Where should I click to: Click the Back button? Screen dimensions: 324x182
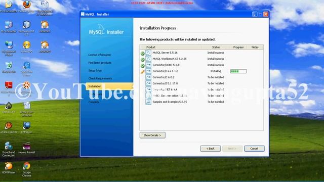pyautogui.click(x=211, y=149)
